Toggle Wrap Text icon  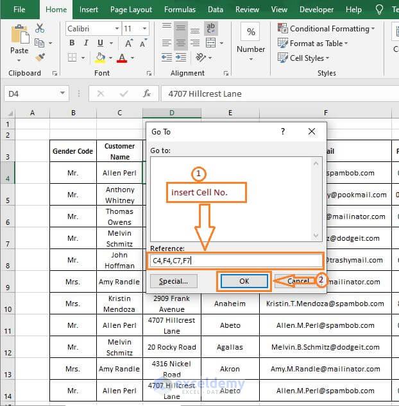point(210,28)
